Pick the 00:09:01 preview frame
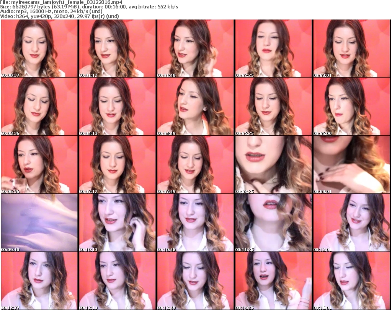Image resolution: width=392 pixels, height=310 pixels. [351, 165]
